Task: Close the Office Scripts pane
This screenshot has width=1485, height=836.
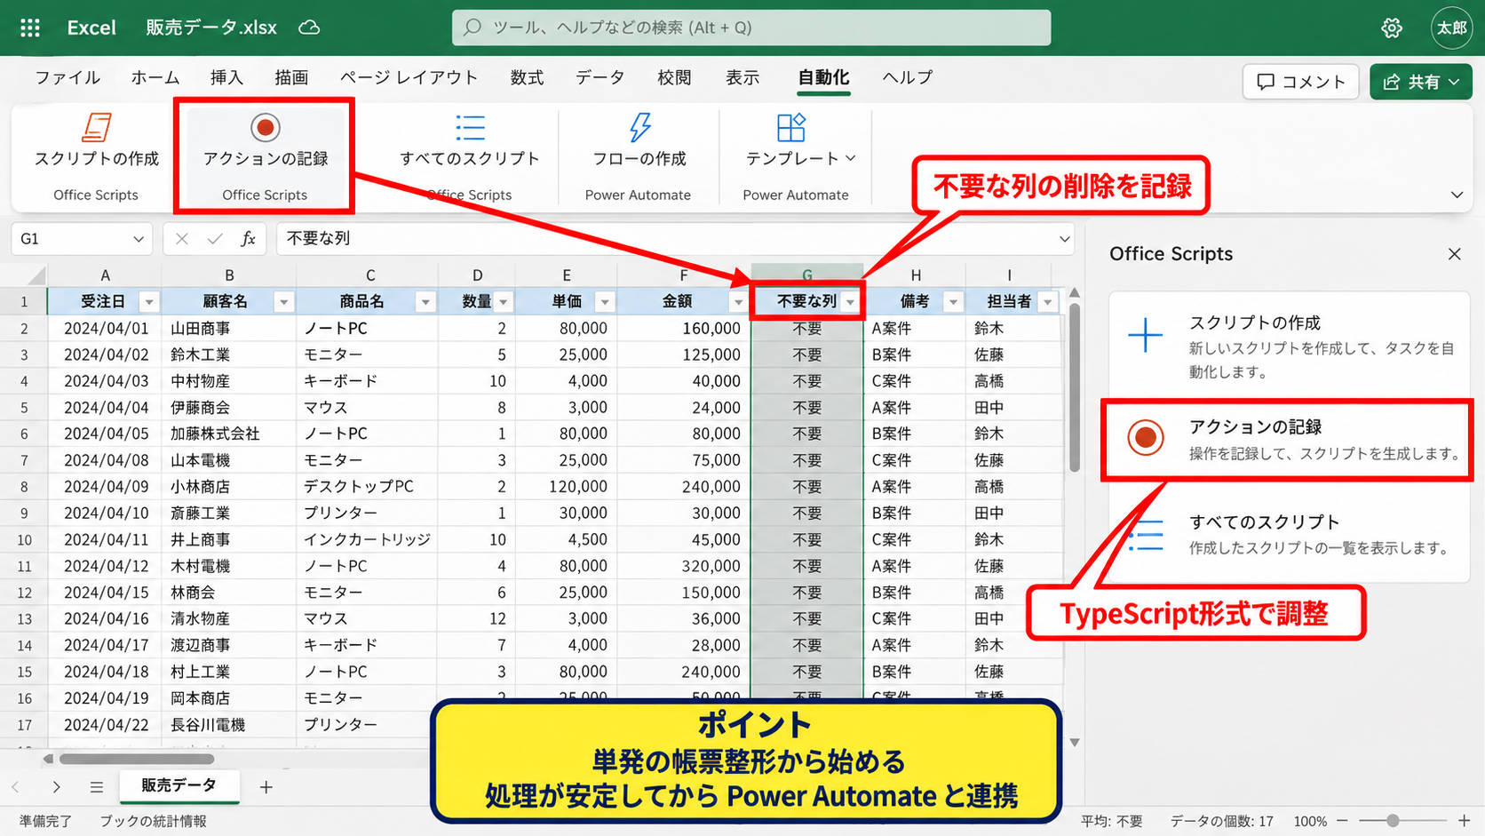Action: point(1454,254)
